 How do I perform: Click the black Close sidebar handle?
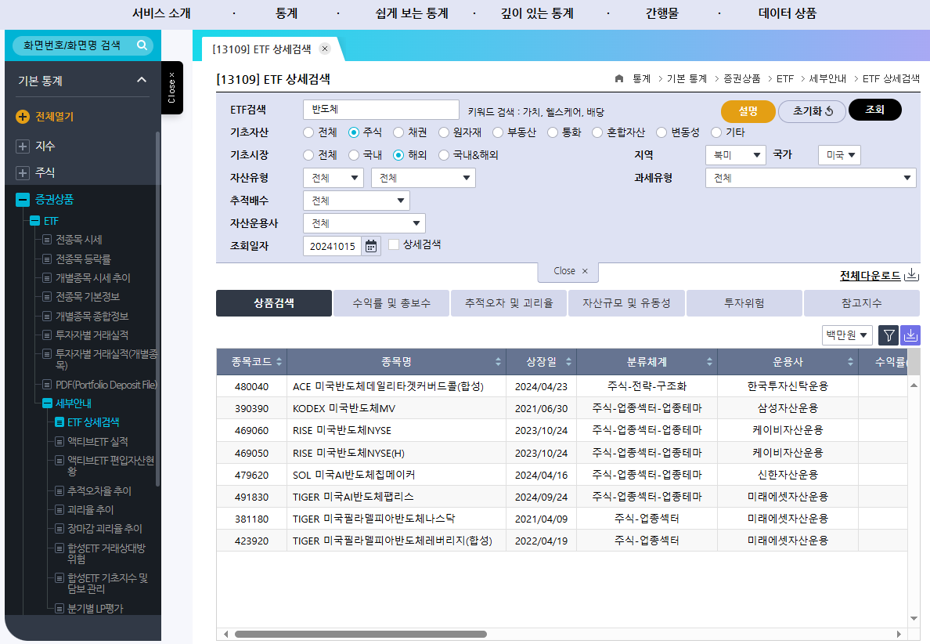coord(172,88)
